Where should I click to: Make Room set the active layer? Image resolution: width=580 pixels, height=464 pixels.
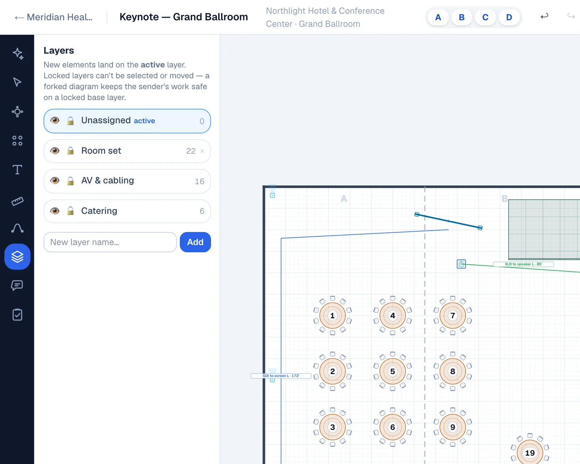click(127, 151)
